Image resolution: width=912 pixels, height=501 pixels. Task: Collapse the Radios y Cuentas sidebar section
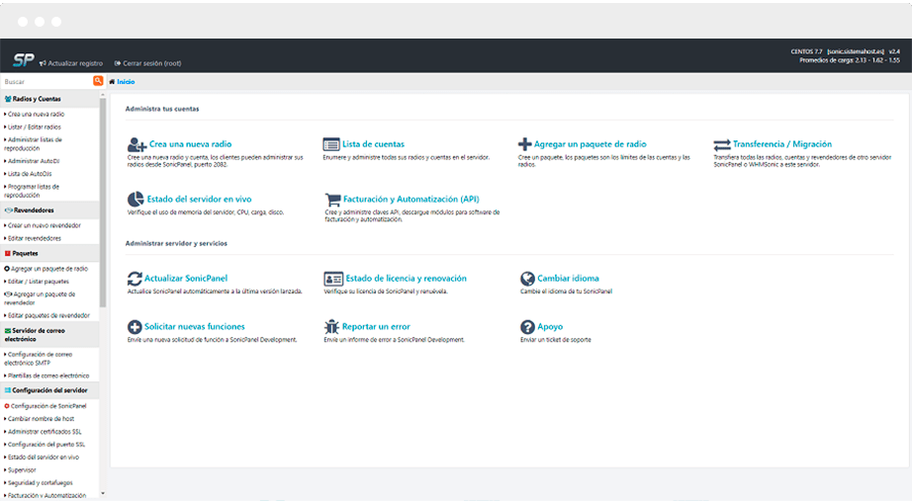[x=49, y=99]
